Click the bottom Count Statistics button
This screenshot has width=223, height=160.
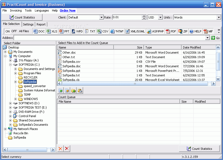[199, 149]
